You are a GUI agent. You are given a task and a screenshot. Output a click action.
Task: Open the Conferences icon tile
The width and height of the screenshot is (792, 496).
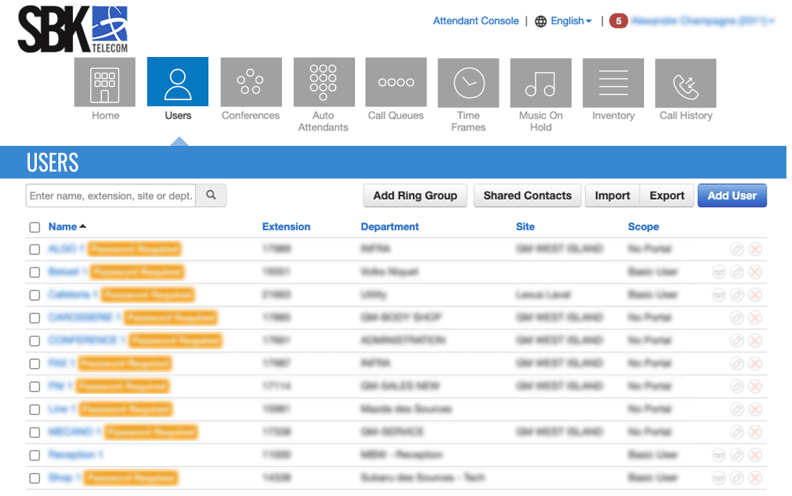coord(251,83)
